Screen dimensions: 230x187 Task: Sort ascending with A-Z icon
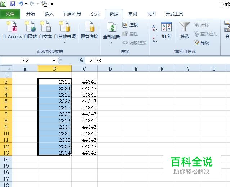coord(155,28)
